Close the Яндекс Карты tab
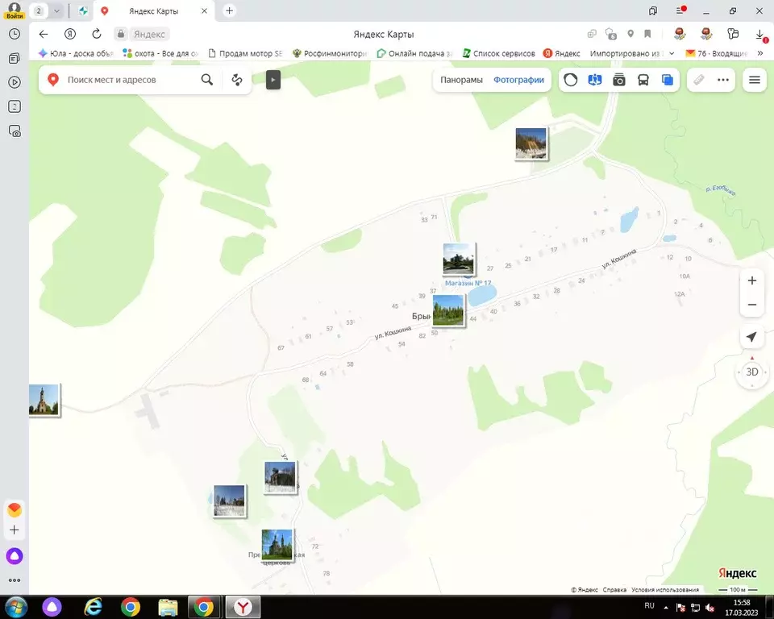The height and width of the screenshot is (619, 774). coord(204,10)
